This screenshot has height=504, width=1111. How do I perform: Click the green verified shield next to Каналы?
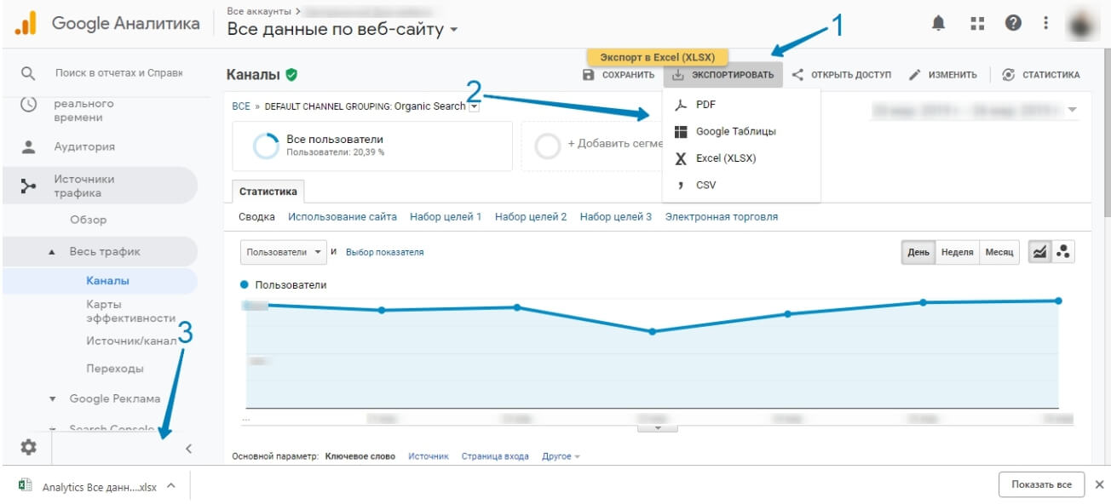(292, 75)
